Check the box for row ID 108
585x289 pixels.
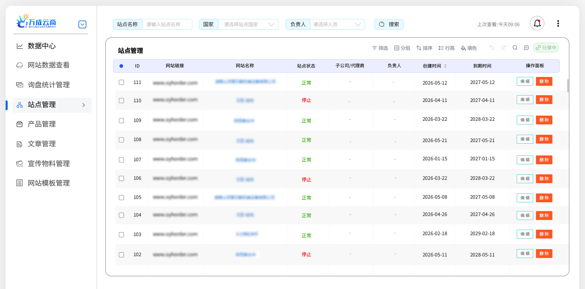click(121, 140)
